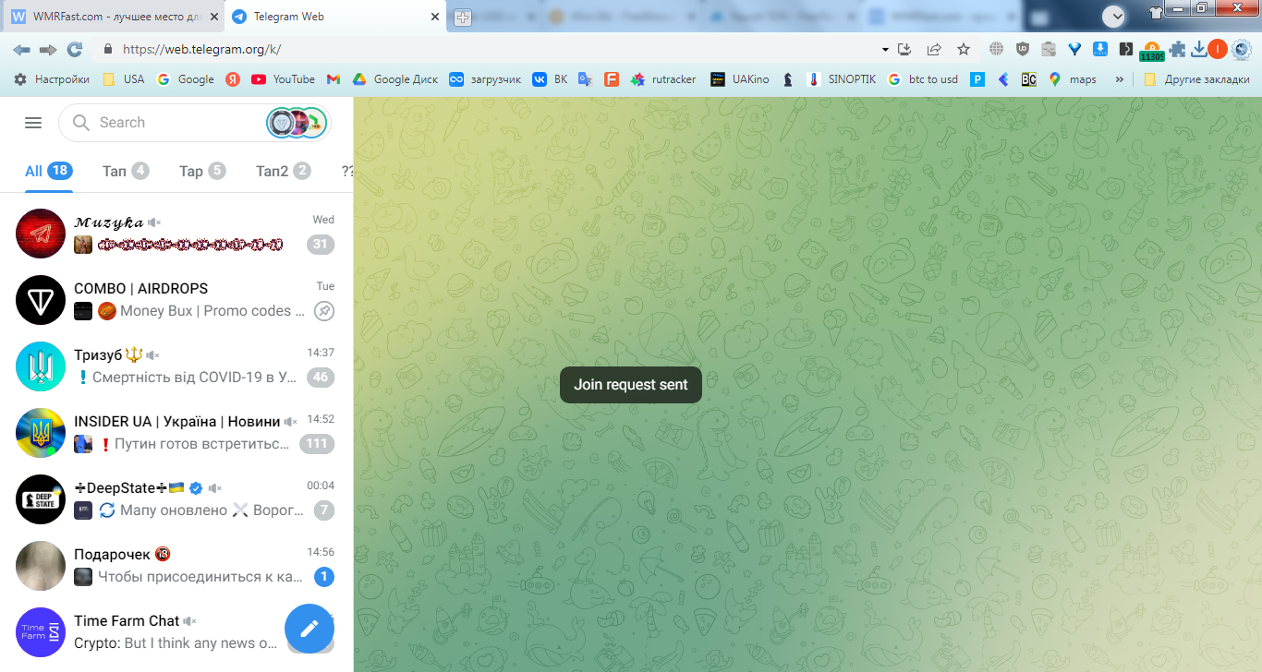Click the DeepState black logo avatar
The width and height of the screenshot is (1262, 672).
point(41,499)
